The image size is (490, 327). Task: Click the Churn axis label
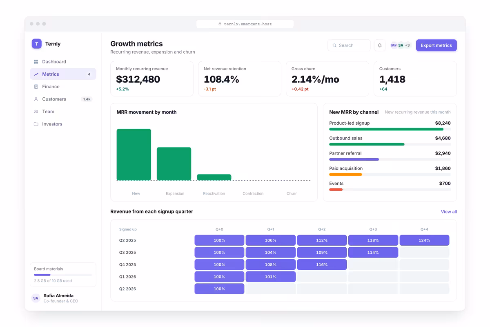pos(292,194)
